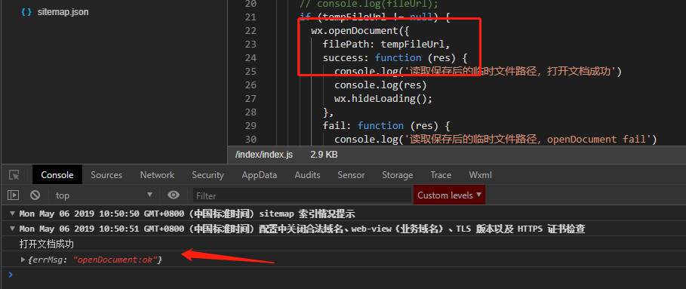686x289 pixels.
Task: Click the /index/index.js file path label
Action: point(264,155)
